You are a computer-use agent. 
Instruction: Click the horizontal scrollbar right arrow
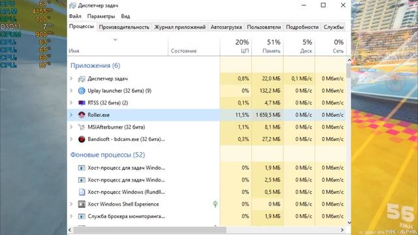coord(342,230)
